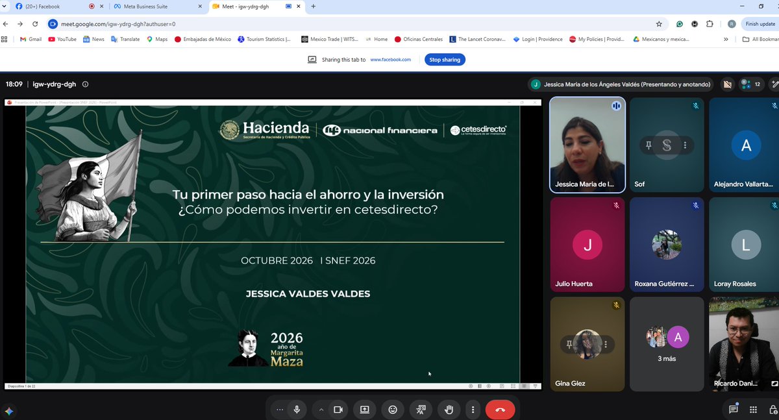Open the YouTube bookmark

coord(62,39)
